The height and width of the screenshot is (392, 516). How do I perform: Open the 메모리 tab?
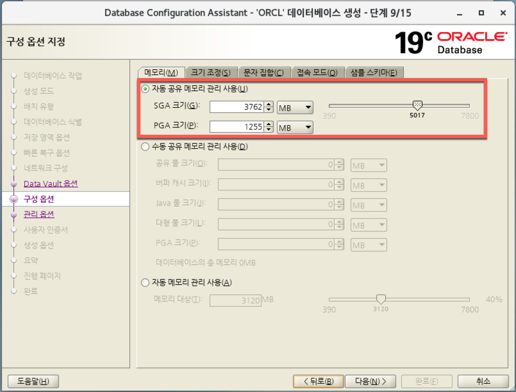(x=161, y=72)
